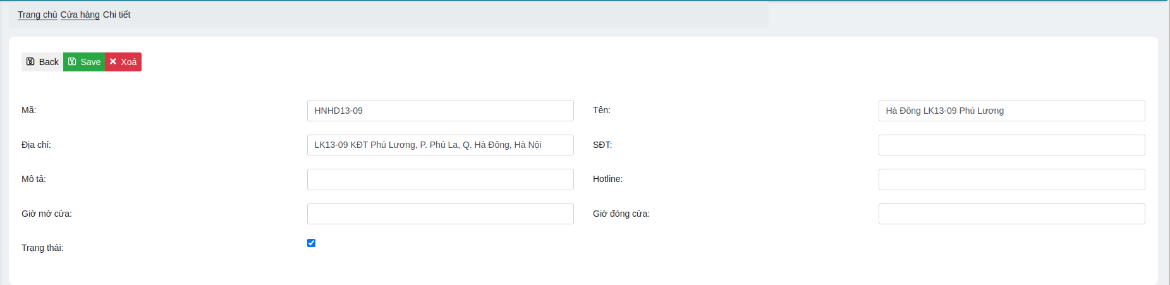Image resolution: width=1170 pixels, height=285 pixels.
Task: Delete the store with Xoá button
Action: [x=123, y=62]
